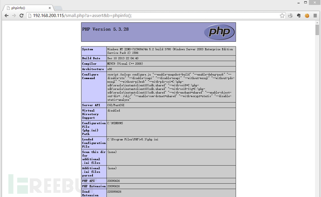Screen dimensions: 321x197
Task: Click the "Dec 10 2013 22:04:40" value
Action: 123,58
